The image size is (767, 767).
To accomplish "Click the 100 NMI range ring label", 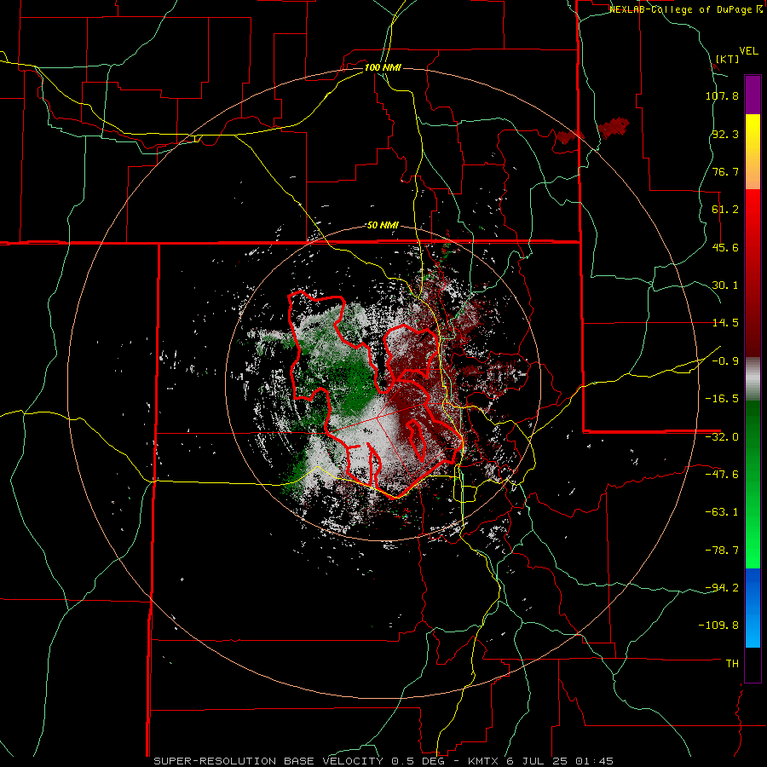I will [383, 67].
